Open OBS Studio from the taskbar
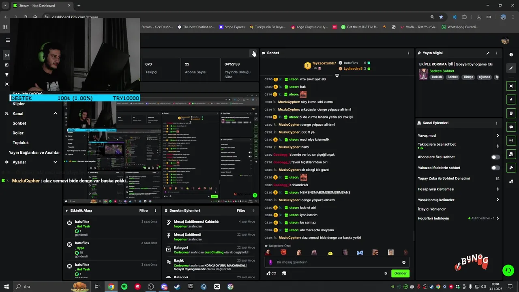The image size is (519, 292). [151, 287]
